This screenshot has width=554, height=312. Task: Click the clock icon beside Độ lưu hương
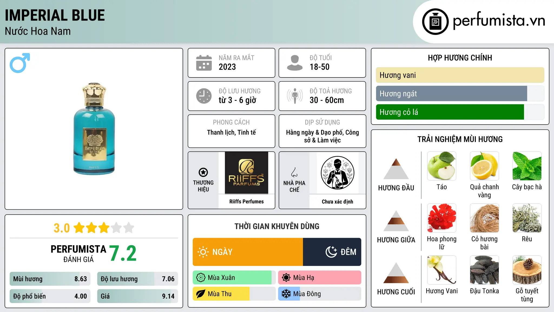(x=204, y=96)
